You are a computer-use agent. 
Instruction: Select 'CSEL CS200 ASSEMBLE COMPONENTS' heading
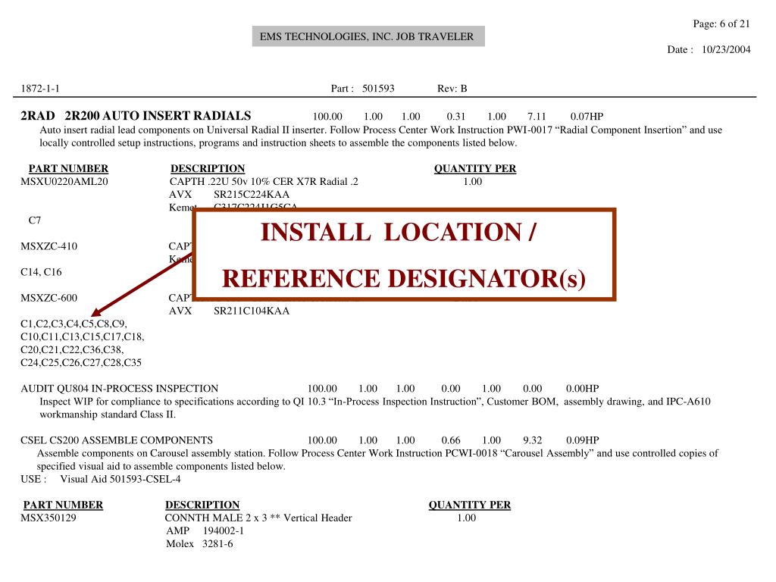pyautogui.click(x=117, y=440)
